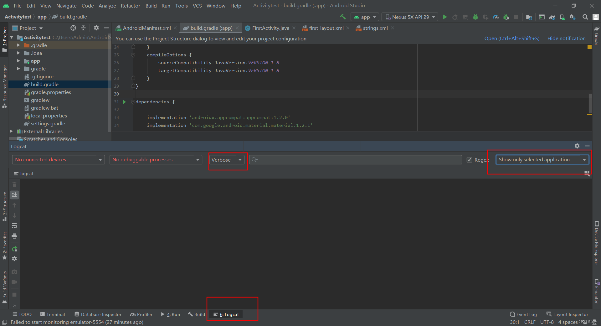Open the 'No connected devices' dropdown

click(x=59, y=160)
